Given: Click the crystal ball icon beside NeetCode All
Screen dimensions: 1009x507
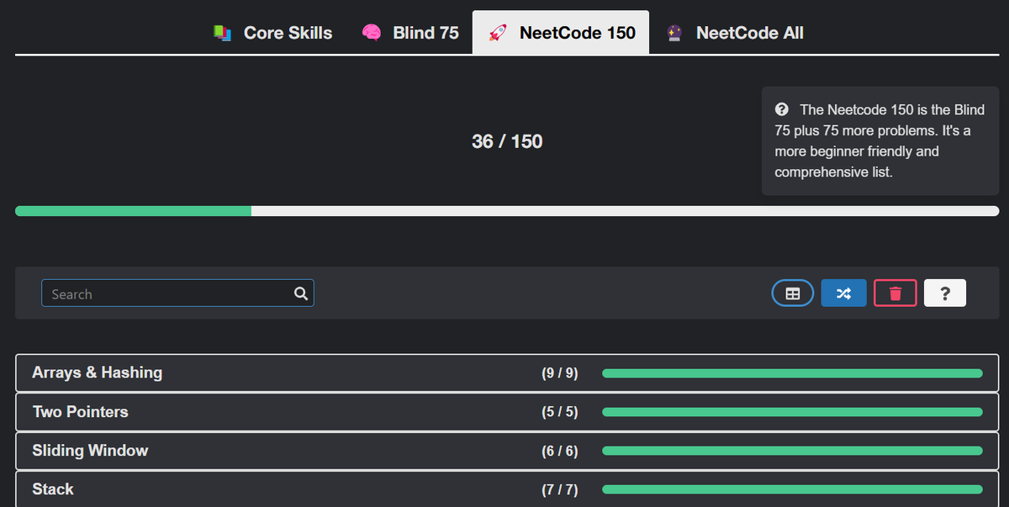Looking at the screenshot, I should (674, 33).
